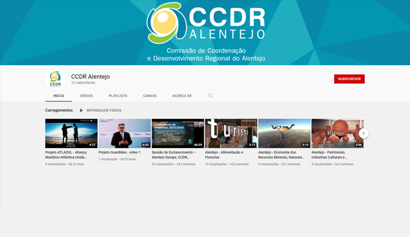
Task: Click the CCDR Alentejo channel name
Action: pos(90,76)
